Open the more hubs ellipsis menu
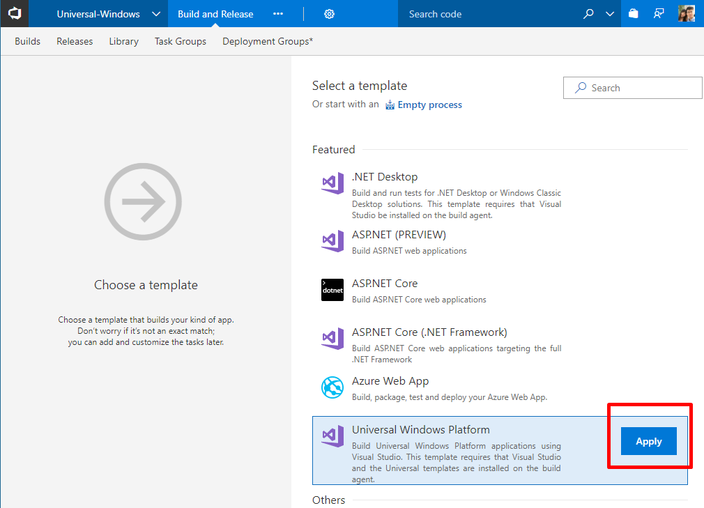Image resolution: width=704 pixels, height=508 pixels. click(278, 14)
